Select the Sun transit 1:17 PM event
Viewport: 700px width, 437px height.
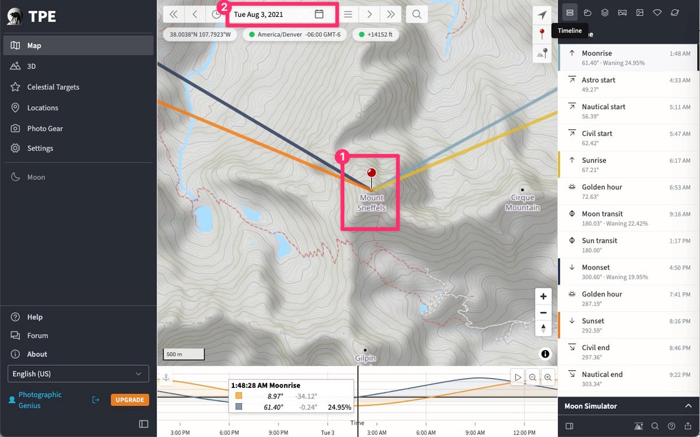click(627, 245)
